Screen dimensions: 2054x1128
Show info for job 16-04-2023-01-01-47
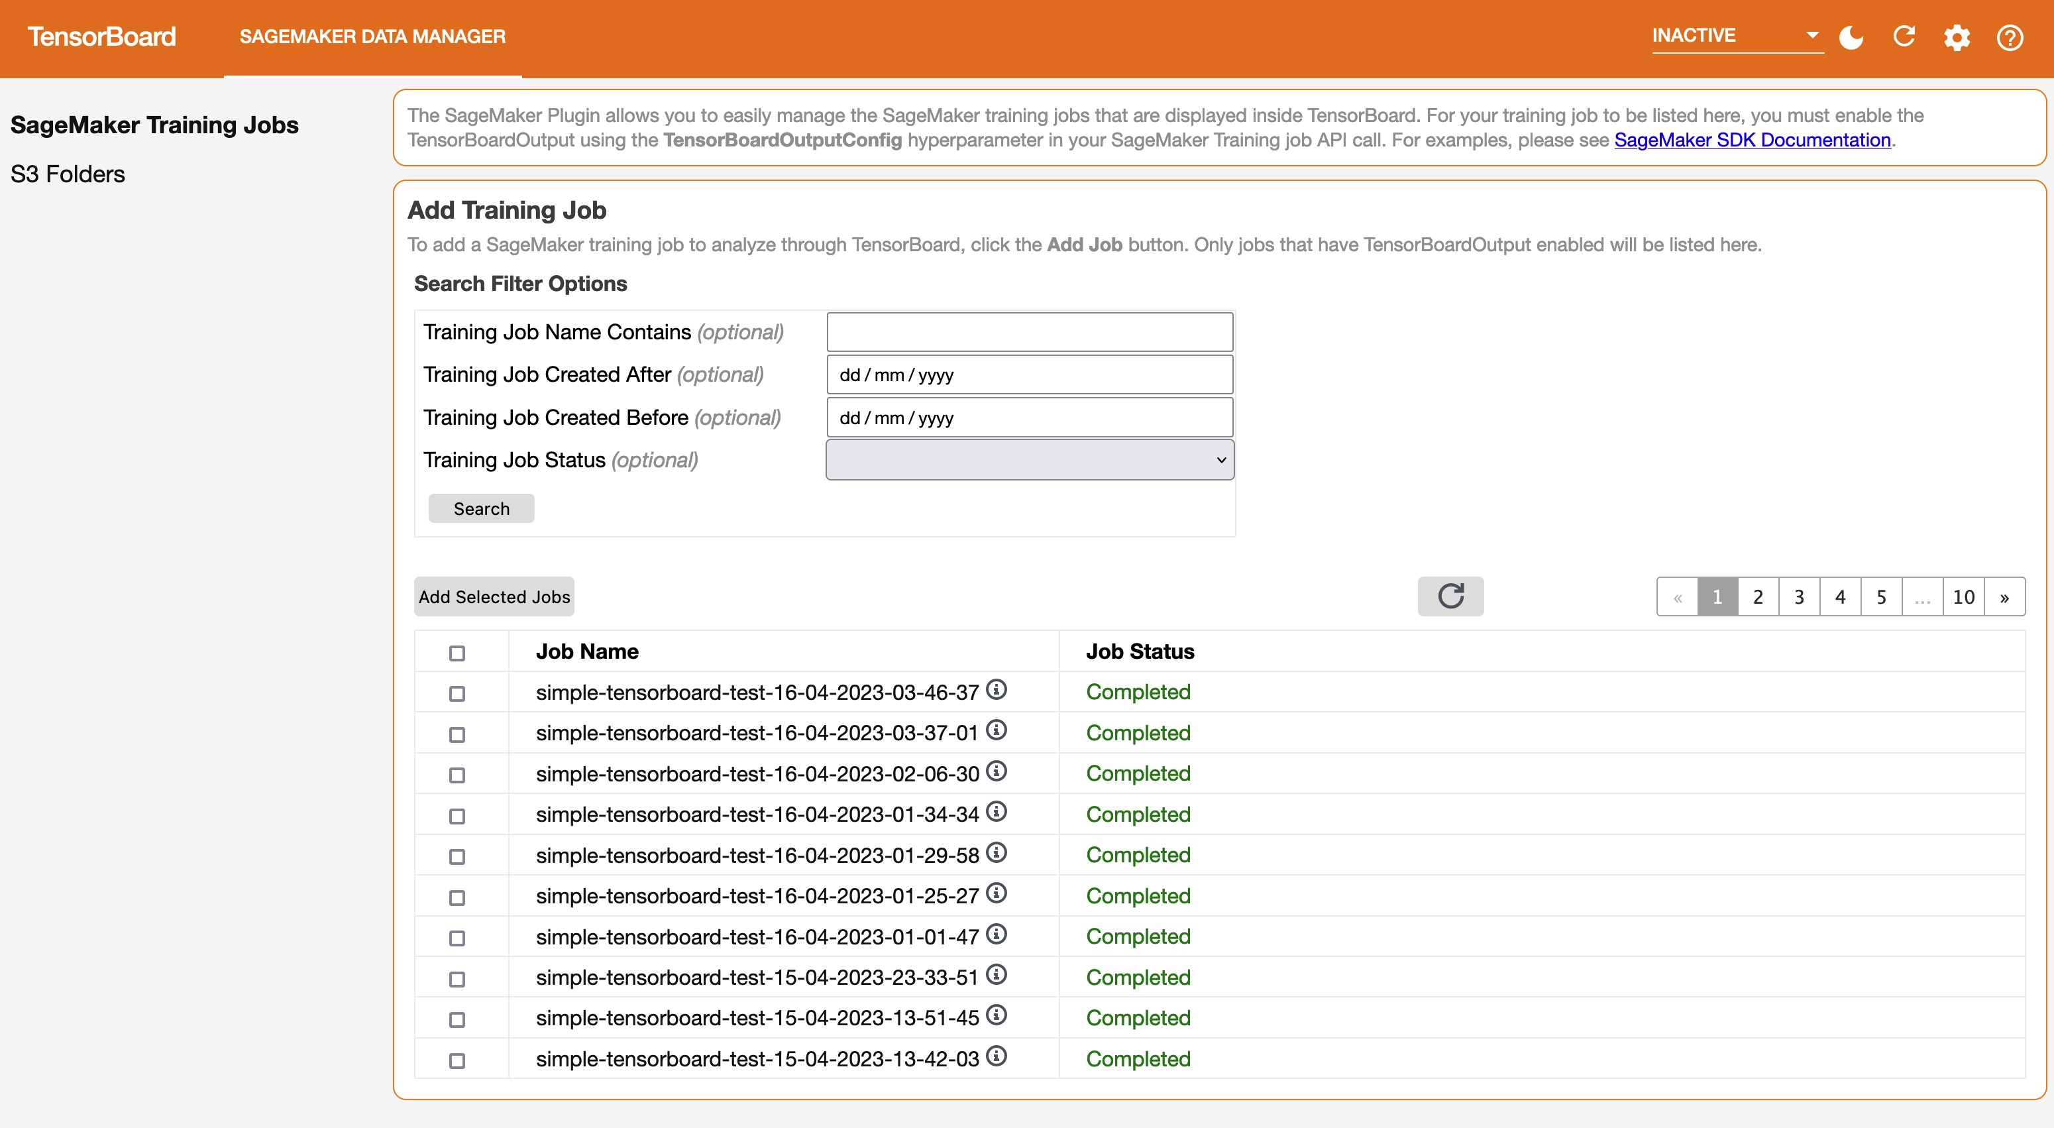pyautogui.click(x=997, y=933)
